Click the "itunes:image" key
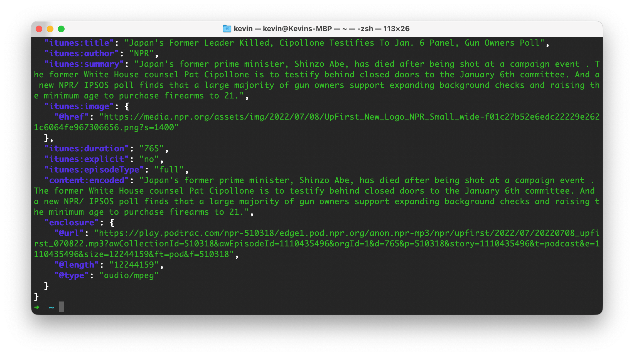 [x=79, y=106]
